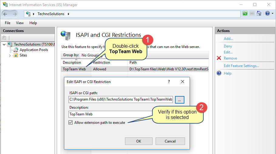Click the Forward navigation arrow

point(15,14)
